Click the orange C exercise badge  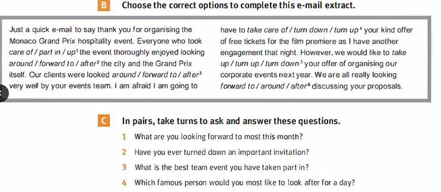tap(104, 121)
